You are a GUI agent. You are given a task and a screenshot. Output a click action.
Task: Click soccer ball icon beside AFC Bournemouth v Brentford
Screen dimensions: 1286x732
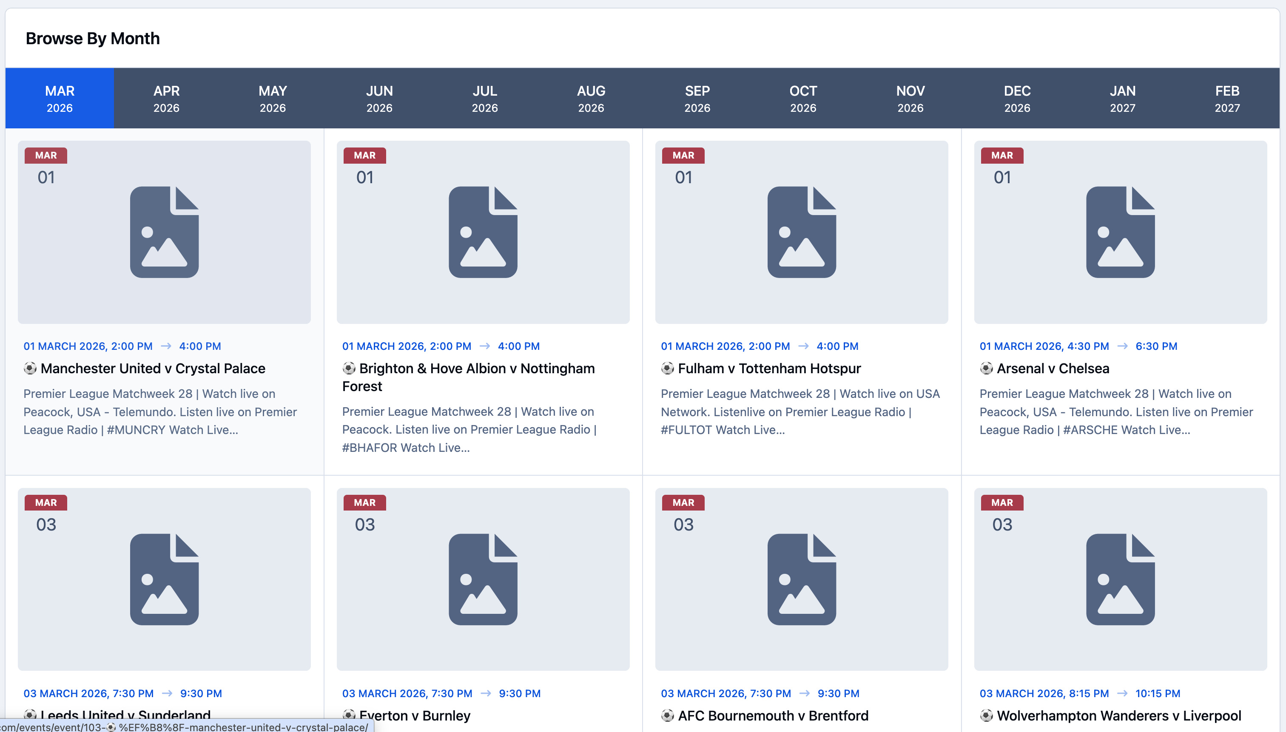(x=667, y=715)
